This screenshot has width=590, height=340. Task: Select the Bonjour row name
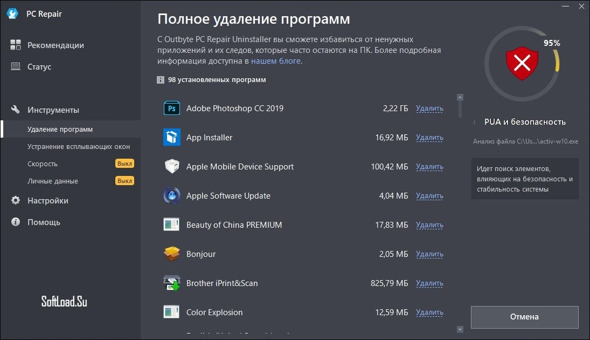(201, 254)
